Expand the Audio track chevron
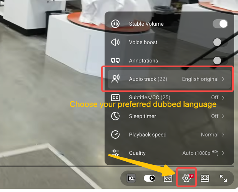 [223, 79]
